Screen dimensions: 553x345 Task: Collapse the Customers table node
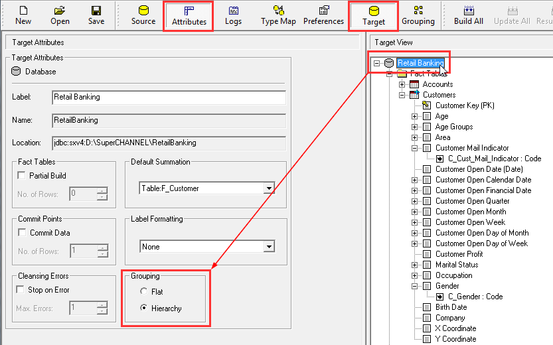(402, 95)
